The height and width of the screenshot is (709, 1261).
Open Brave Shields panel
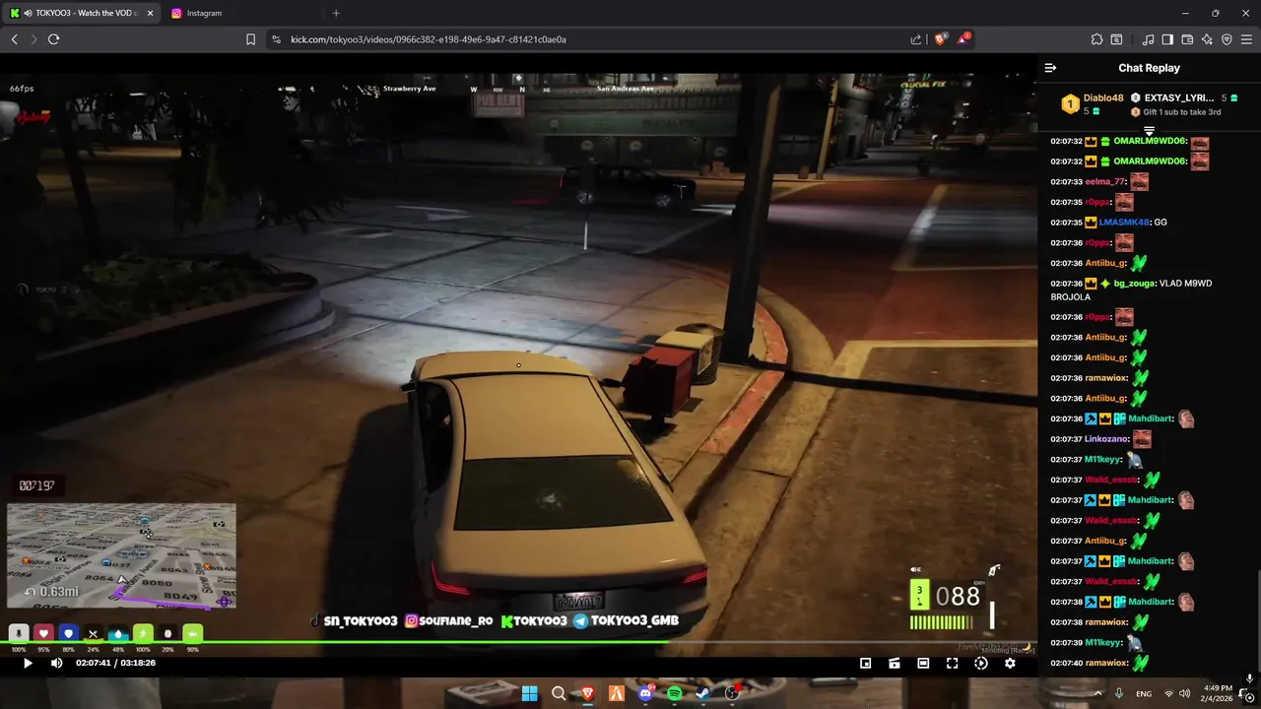coord(941,39)
